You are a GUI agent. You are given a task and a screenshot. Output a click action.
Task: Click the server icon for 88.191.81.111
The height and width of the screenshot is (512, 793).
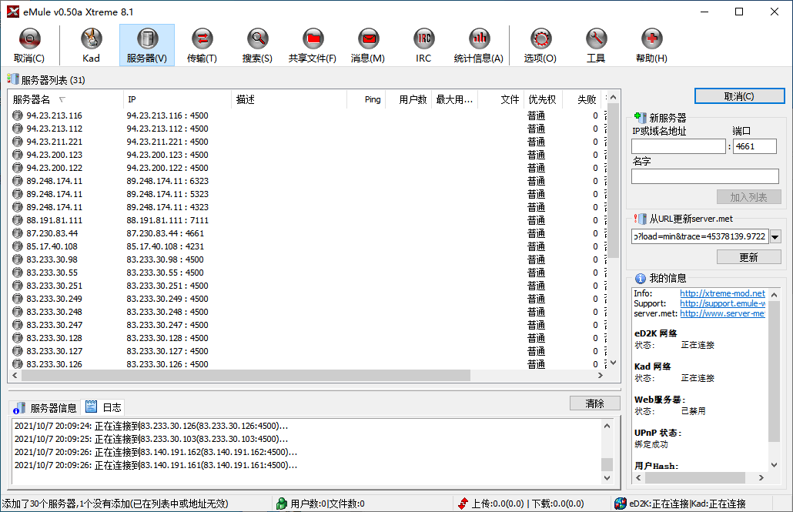click(x=18, y=220)
